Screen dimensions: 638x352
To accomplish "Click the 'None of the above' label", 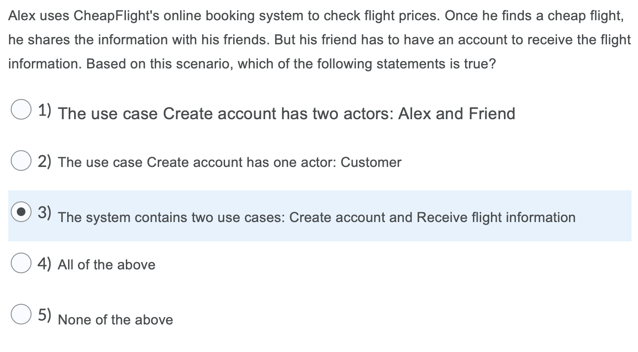I will coord(116,320).
